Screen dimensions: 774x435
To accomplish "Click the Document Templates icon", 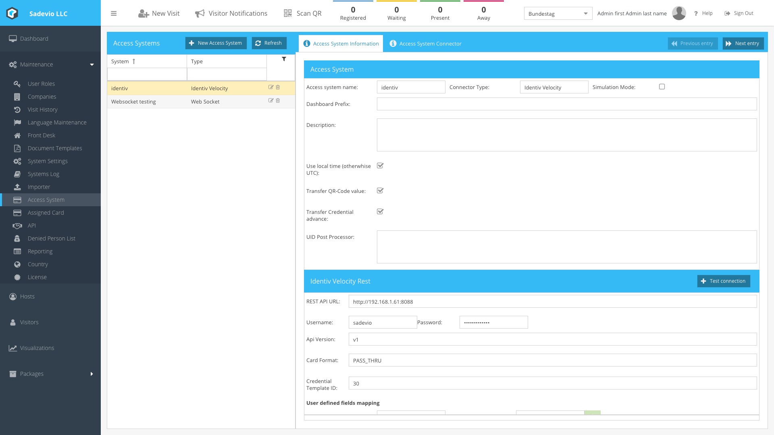I will pyautogui.click(x=17, y=148).
